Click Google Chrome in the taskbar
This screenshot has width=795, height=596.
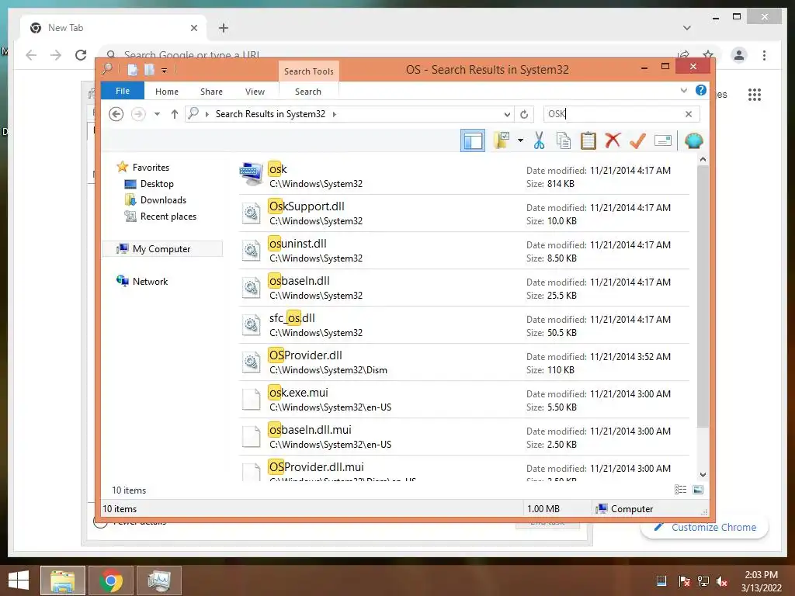click(111, 580)
